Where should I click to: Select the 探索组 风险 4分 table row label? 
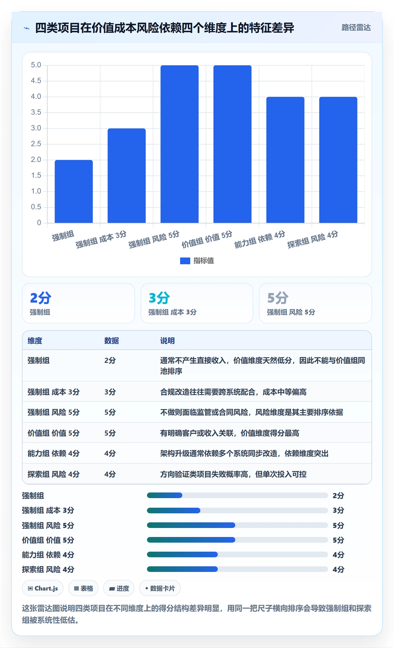53,474
